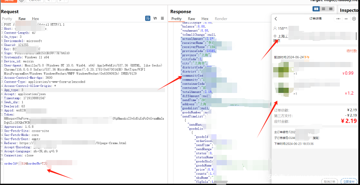Switch request view to Pretty tab
This screenshot has height=185, width=360.
click(x=7, y=18)
